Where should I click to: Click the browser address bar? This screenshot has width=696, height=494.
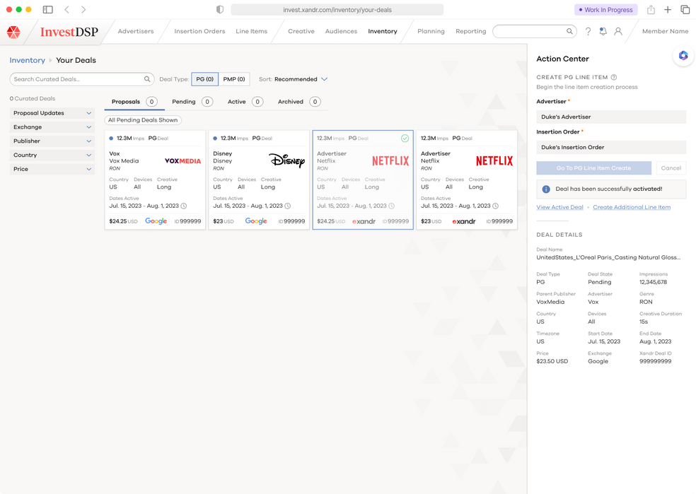point(337,9)
